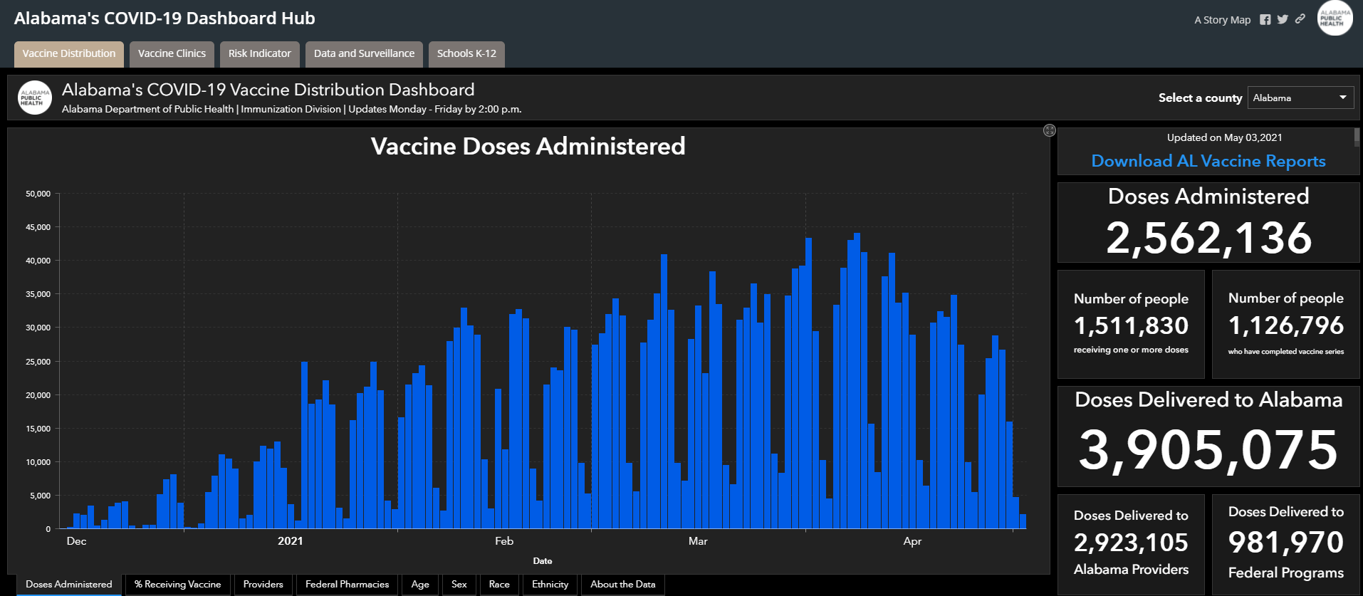Screen dimensions: 1363x596
Task: Open the Vaccine Distribution tab
Action: pos(69,54)
